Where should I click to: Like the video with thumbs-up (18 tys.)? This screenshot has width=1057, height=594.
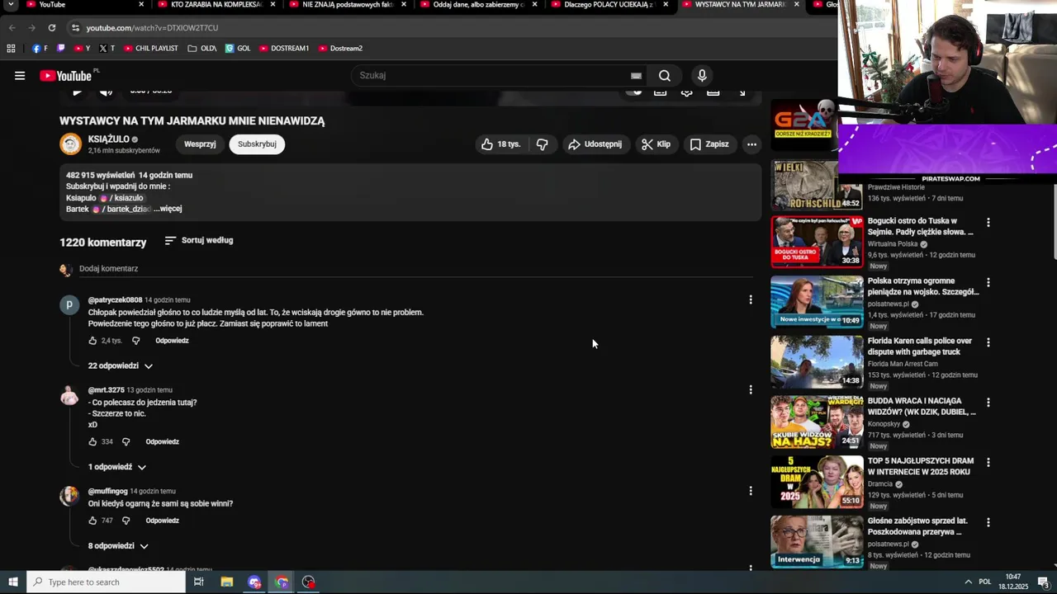501,144
